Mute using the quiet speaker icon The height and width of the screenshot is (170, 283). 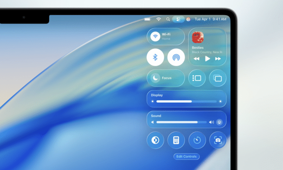[x=152, y=122]
